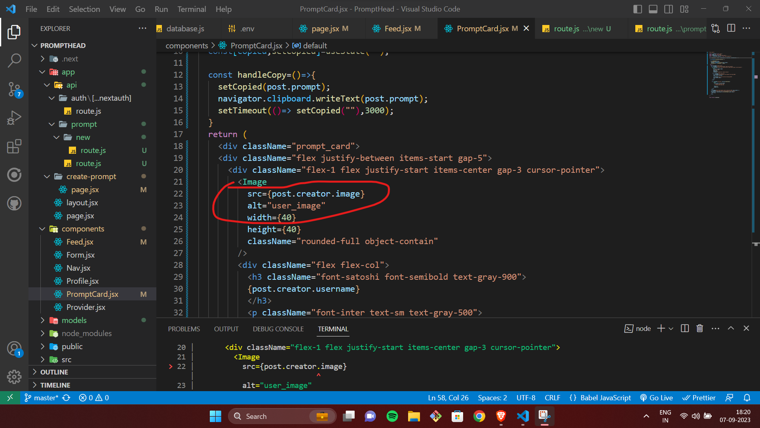Toggle the Secondary Side Bar
The width and height of the screenshot is (760, 428).
tap(669, 9)
